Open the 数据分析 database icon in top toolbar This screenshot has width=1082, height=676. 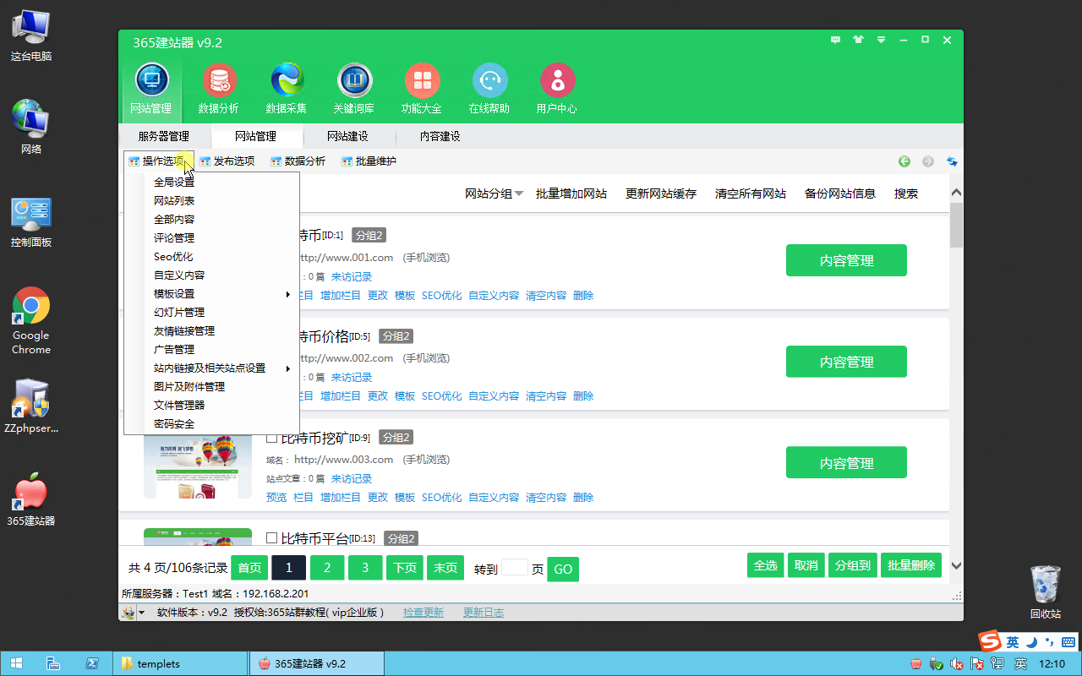[x=219, y=89]
